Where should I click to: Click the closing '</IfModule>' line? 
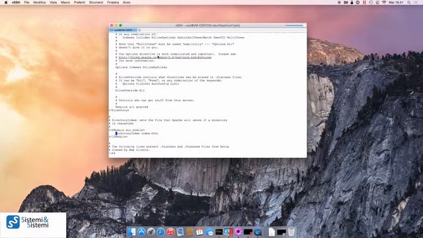pos(118,137)
